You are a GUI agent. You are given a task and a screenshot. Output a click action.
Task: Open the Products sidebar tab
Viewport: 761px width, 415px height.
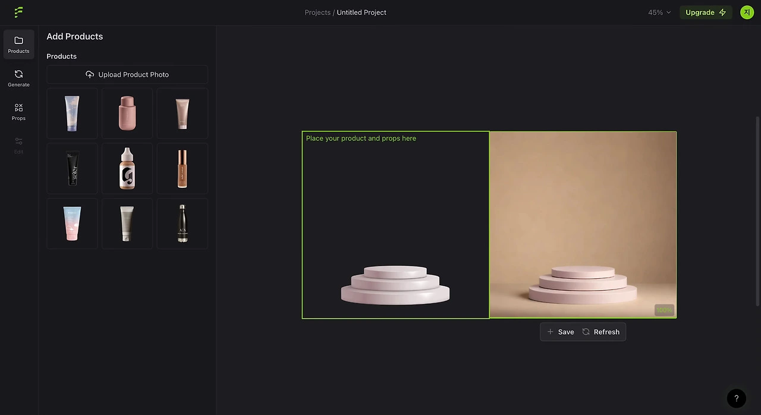[x=18, y=44]
